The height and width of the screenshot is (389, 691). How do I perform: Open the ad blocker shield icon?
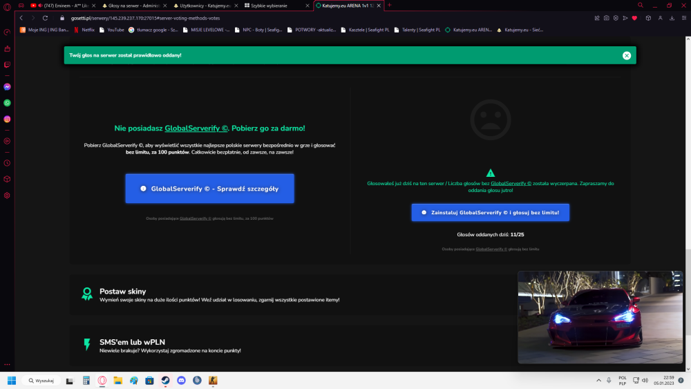click(616, 18)
